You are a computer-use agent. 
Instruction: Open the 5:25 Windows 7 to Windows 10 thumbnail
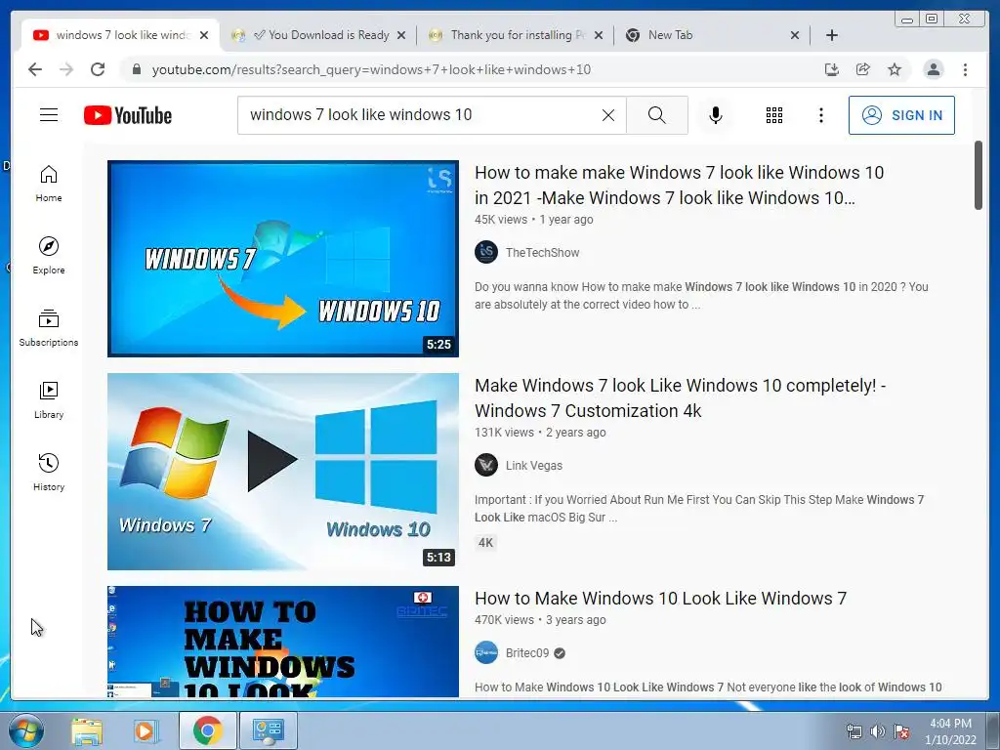point(282,258)
